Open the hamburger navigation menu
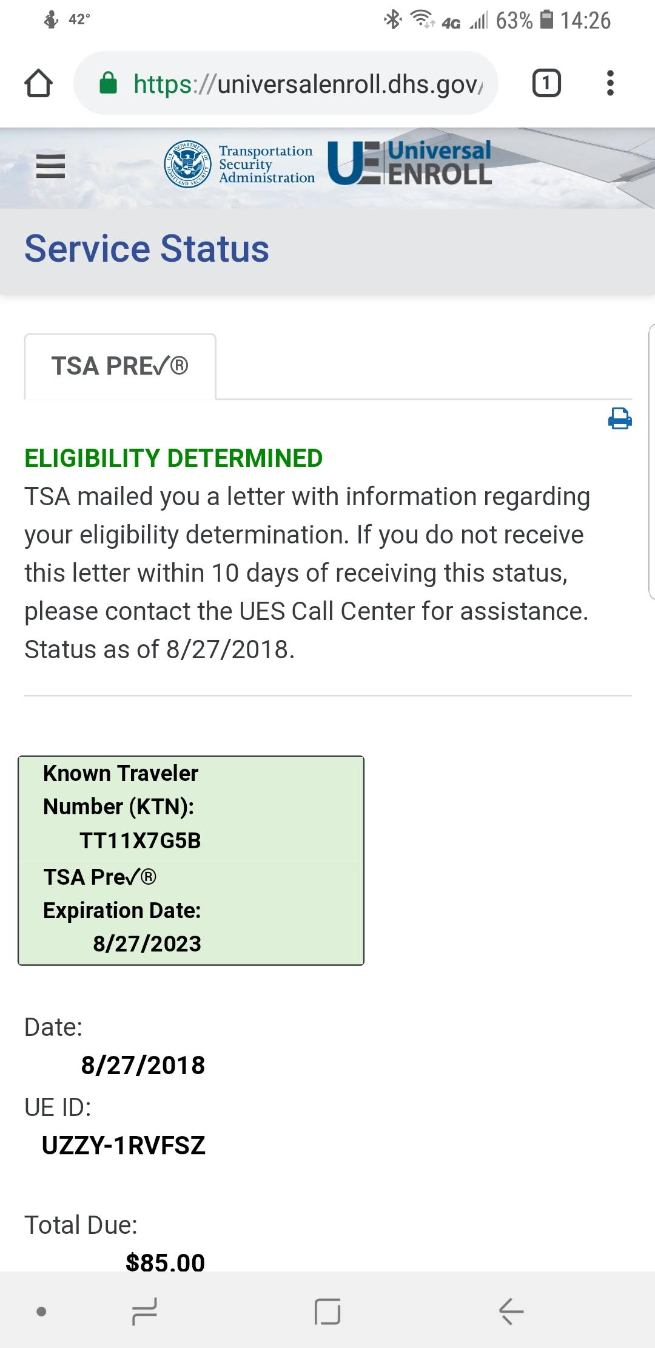 pyautogui.click(x=50, y=165)
